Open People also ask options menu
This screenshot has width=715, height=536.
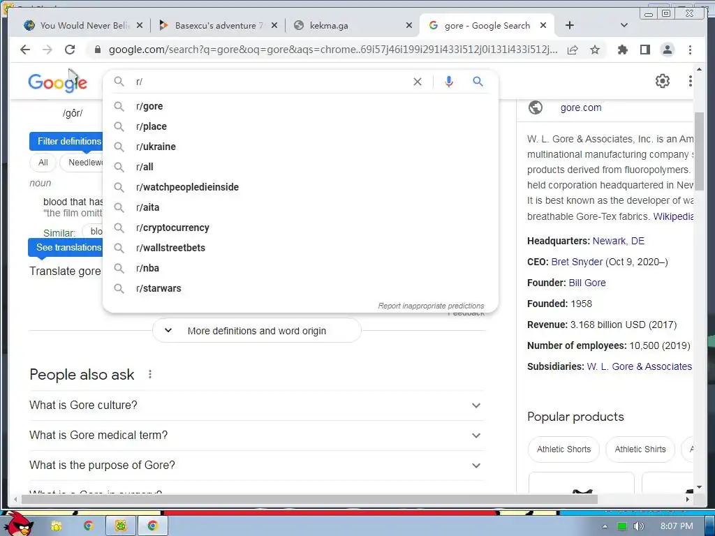coord(150,374)
